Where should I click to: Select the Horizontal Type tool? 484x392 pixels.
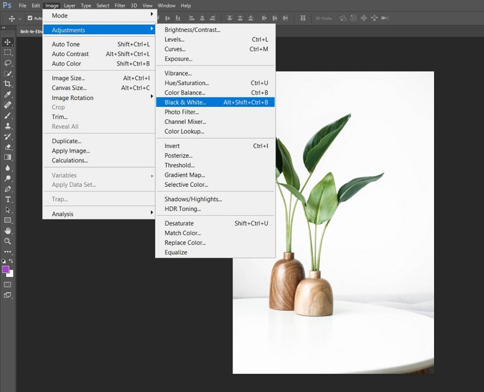pos(8,200)
